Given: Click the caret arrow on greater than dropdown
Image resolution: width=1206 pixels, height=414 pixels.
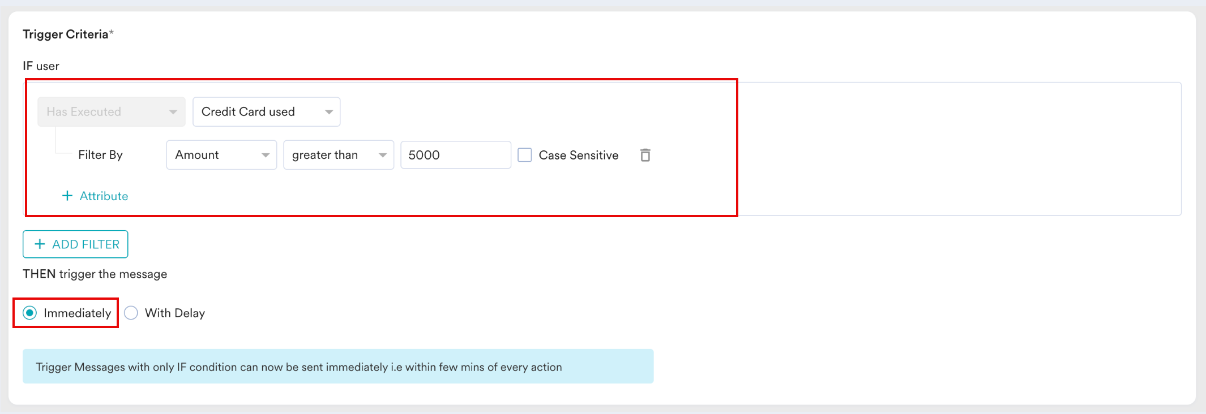Looking at the screenshot, I should click(382, 155).
